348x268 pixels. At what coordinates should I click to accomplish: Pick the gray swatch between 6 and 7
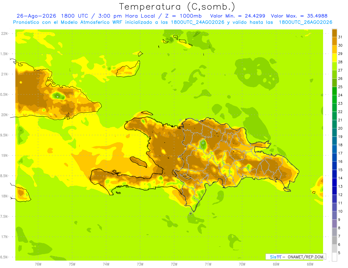pyautogui.click(x=334, y=240)
